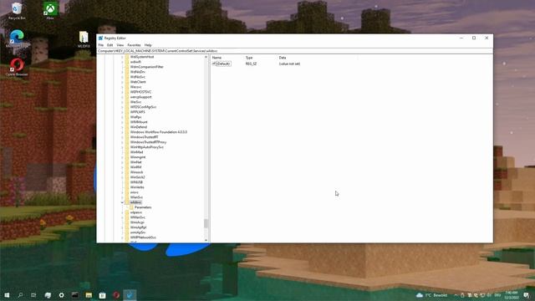Click the weather widget on the taskbar

pos(432,295)
